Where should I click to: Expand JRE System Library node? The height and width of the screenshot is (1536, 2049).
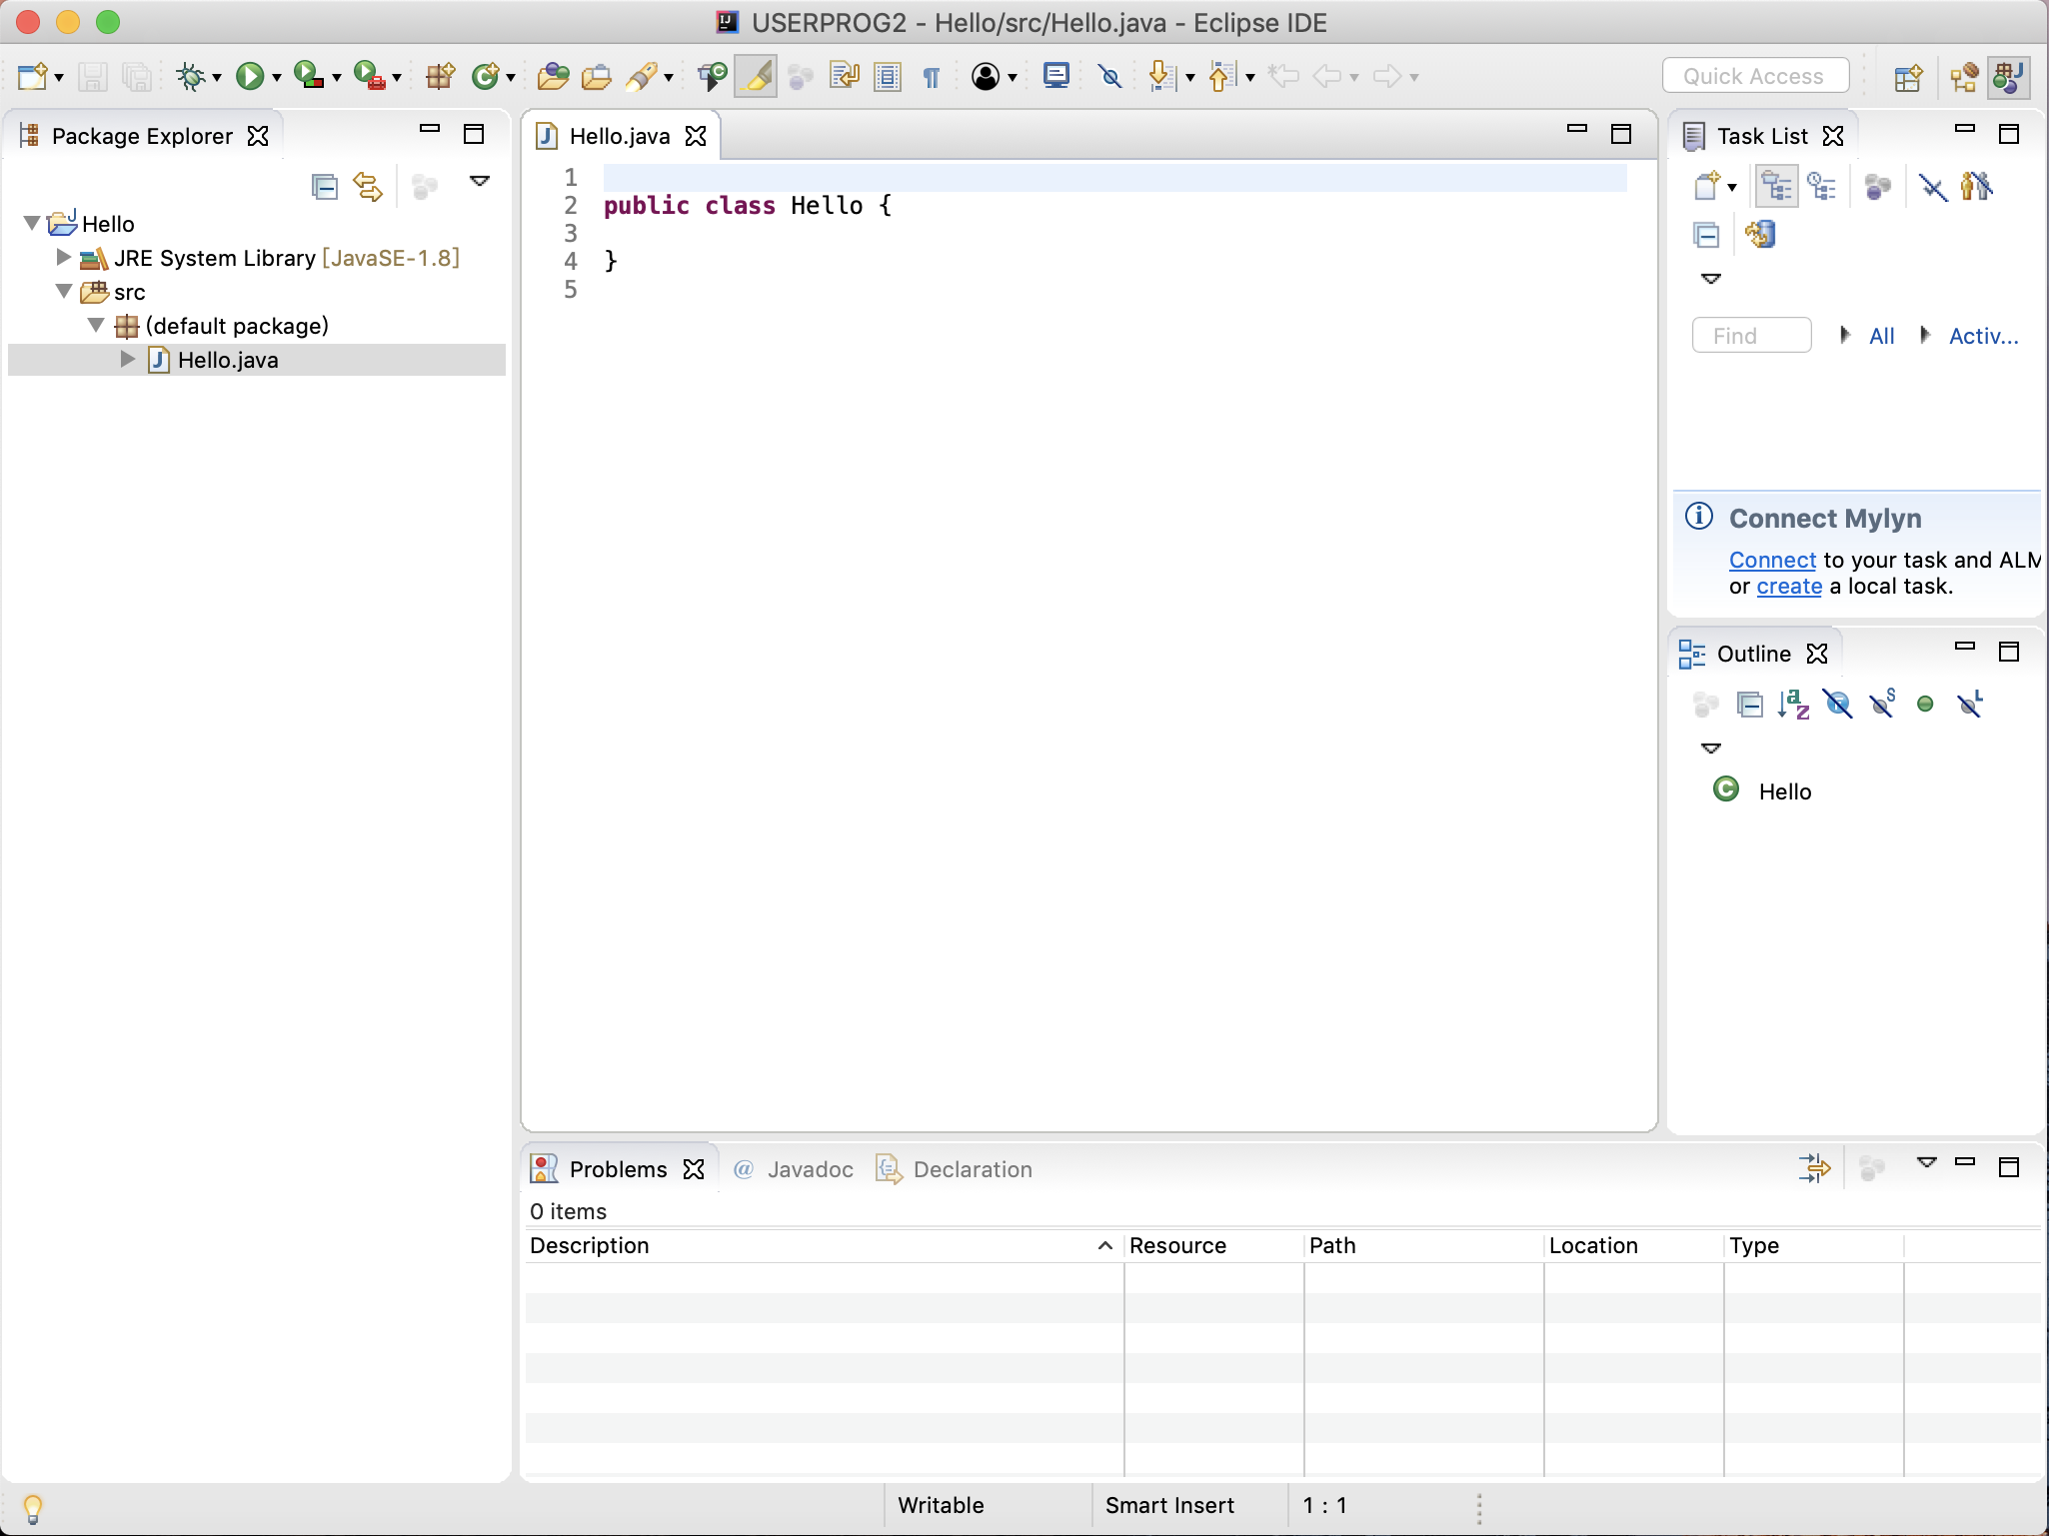64,257
